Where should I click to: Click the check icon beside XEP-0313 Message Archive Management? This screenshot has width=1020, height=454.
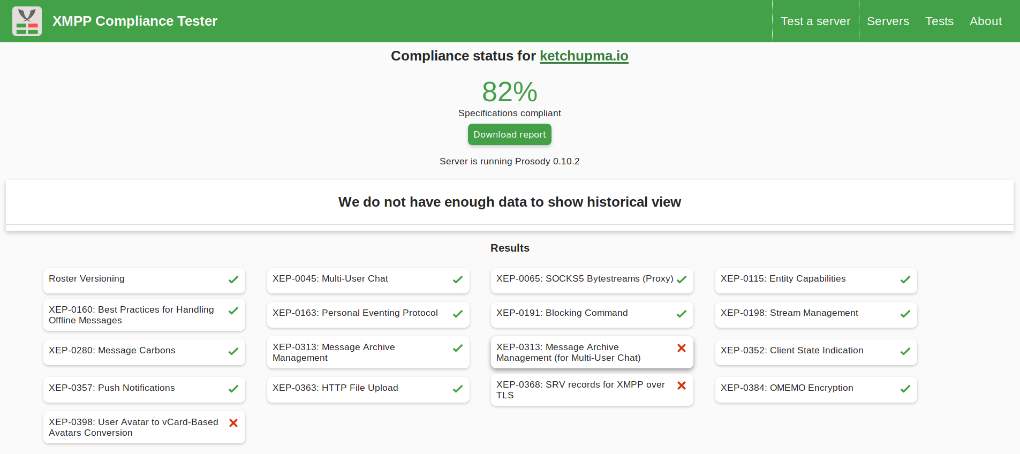(458, 348)
